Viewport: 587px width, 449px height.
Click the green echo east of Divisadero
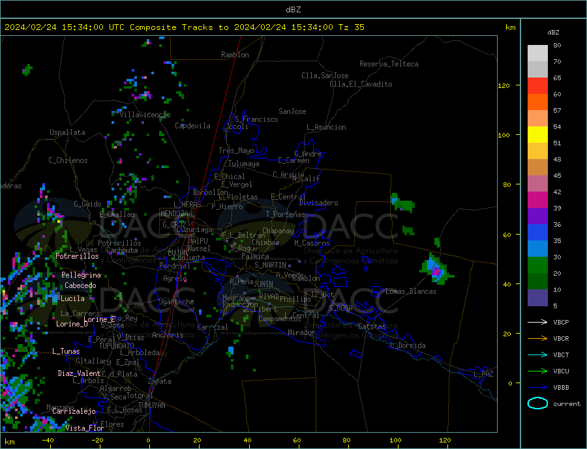pyautogui.click(x=402, y=203)
